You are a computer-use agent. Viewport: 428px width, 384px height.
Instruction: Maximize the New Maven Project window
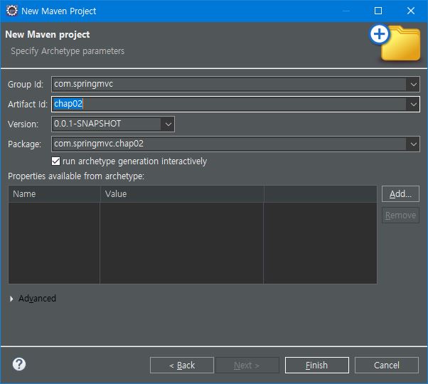tap(378, 11)
